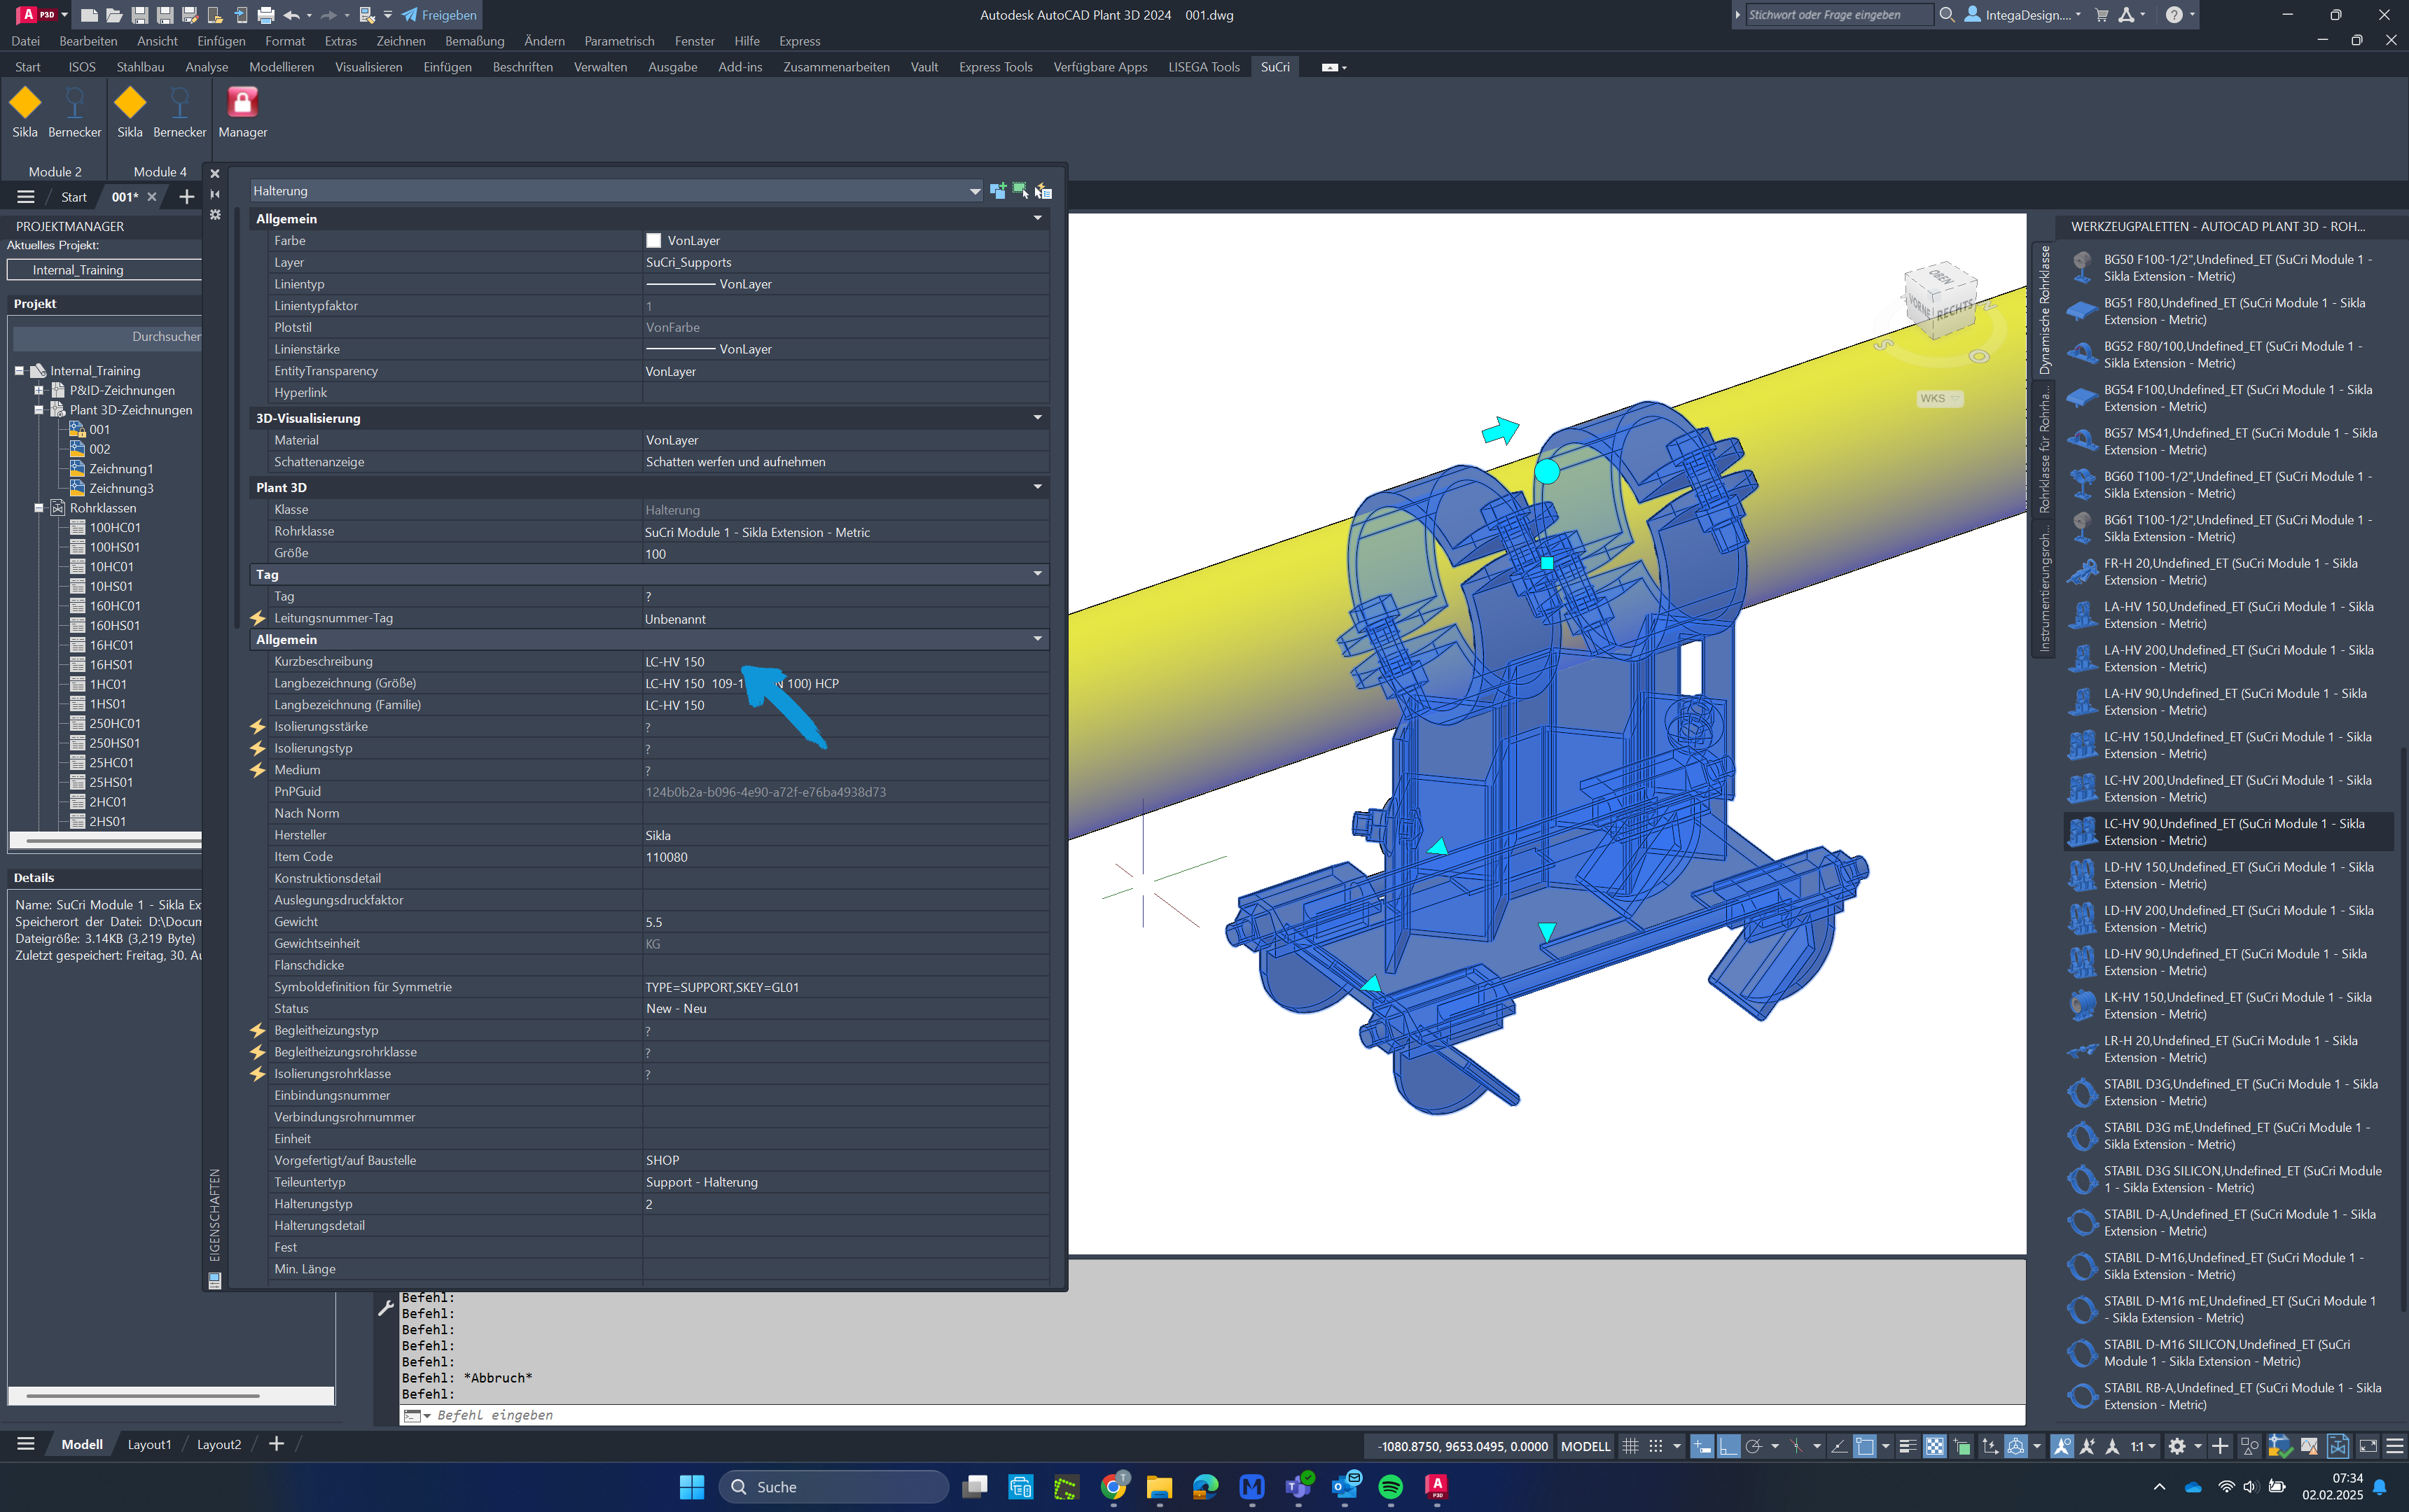The width and height of the screenshot is (2409, 1512).
Task: Toggle snap mode dots icon in status bar
Action: (1655, 1446)
